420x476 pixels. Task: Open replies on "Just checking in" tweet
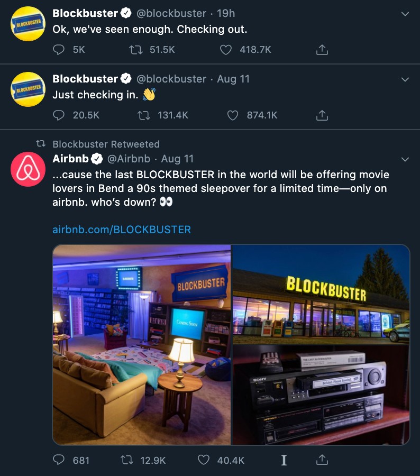coord(59,115)
